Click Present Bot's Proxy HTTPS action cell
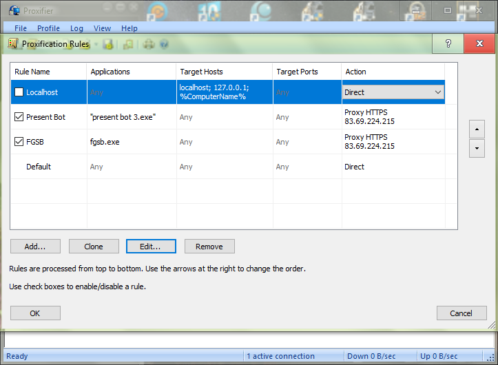498x365 pixels. pyautogui.click(x=393, y=117)
